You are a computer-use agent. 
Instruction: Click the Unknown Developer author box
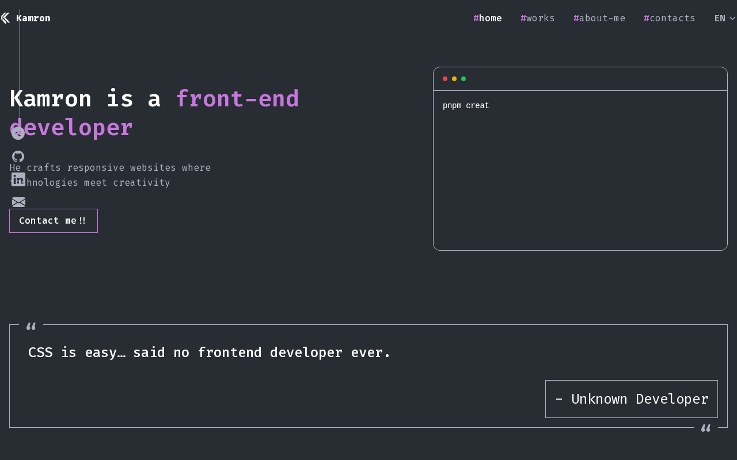point(631,399)
